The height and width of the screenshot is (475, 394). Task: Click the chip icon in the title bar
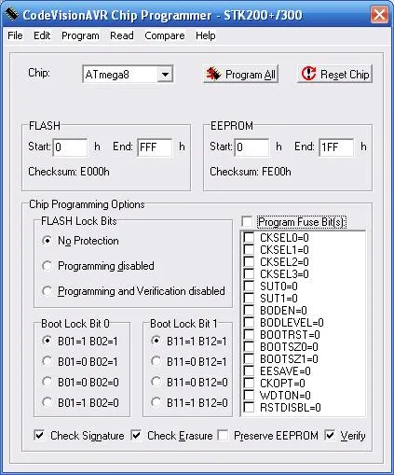[x=12, y=14]
